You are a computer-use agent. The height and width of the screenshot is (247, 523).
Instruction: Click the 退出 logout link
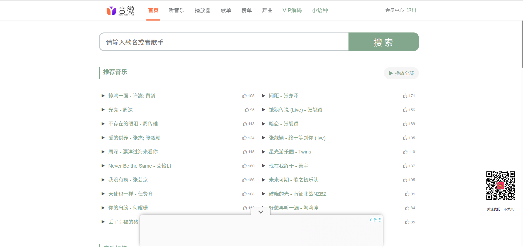[x=411, y=11]
